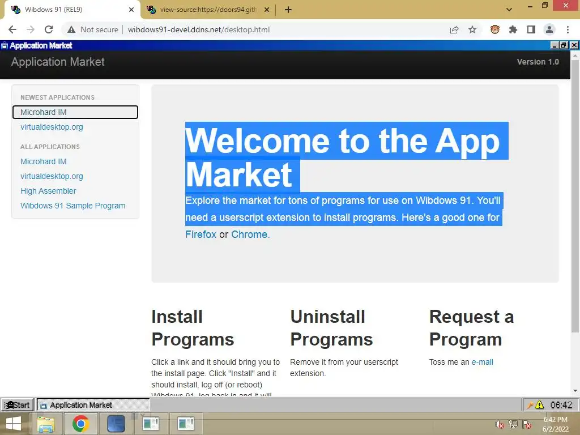Open Microhard IM under Newest Applications
The image size is (580, 435).
pos(75,112)
